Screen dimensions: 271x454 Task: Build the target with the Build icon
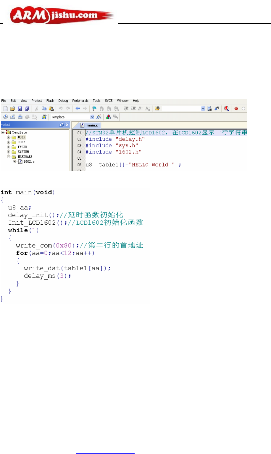point(13,117)
